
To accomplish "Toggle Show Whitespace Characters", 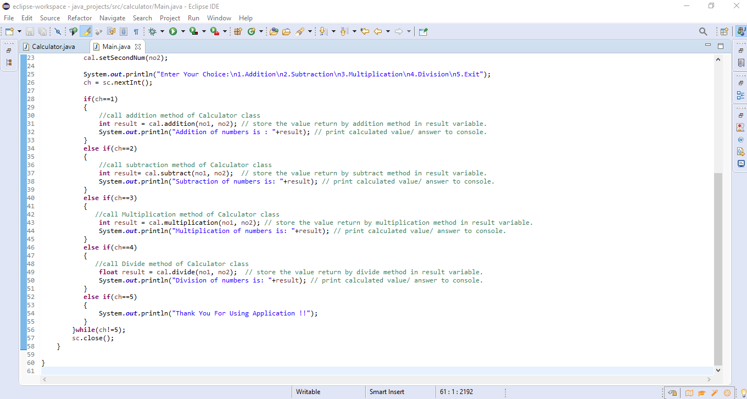I will point(135,31).
